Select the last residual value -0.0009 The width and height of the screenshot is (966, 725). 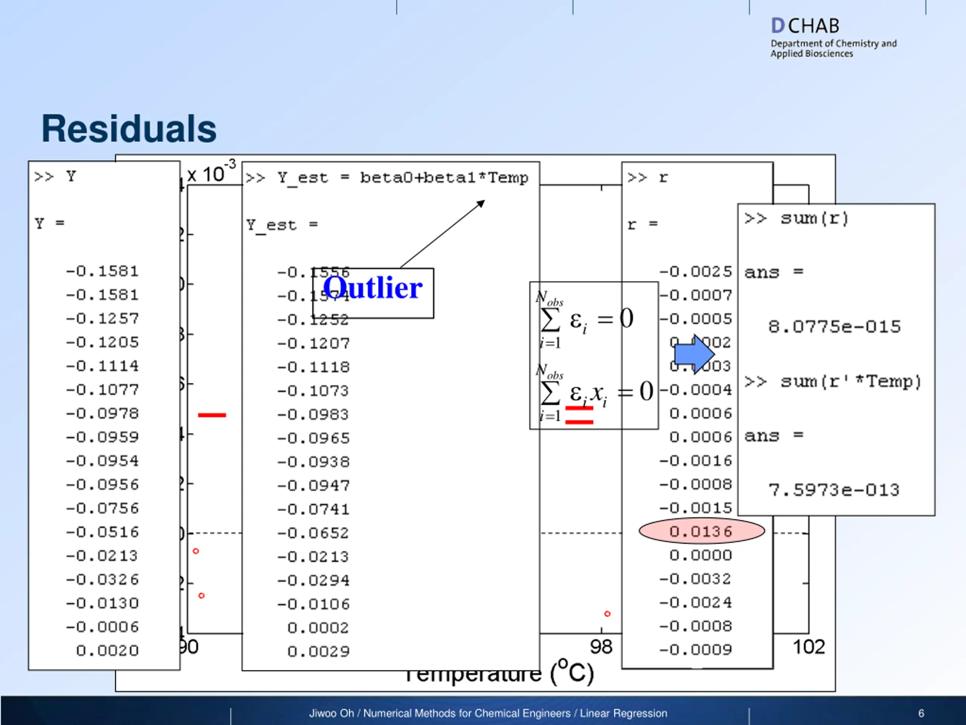[x=696, y=649]
